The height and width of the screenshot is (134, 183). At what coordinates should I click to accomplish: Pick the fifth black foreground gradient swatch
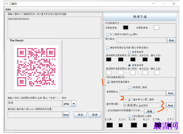[x=157, y=60]
